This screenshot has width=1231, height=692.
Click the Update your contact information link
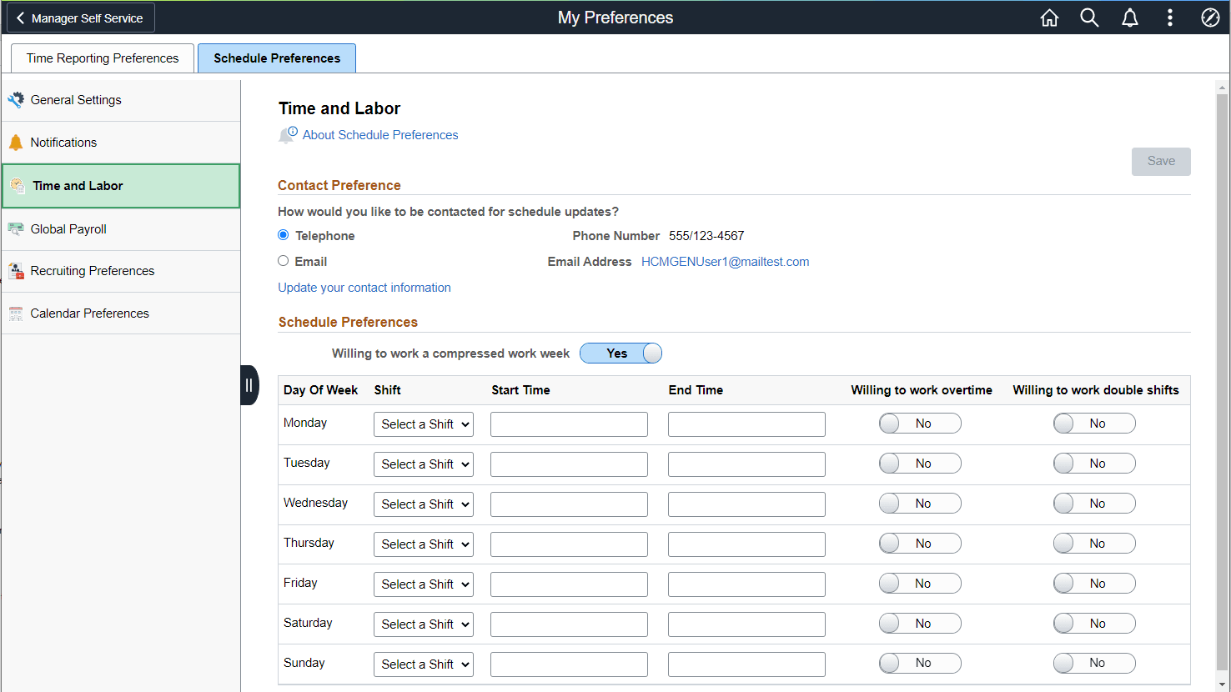click(364, 287)
